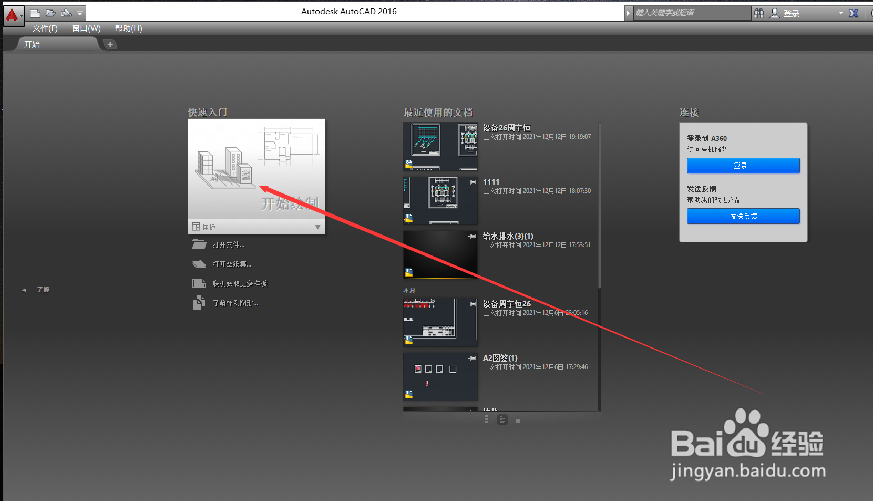Open the 给水排水(3)(1) drawing thumbnail
The width and height of the screenshot is (873, 501).
pyautogui.click(x=440, y=255)
